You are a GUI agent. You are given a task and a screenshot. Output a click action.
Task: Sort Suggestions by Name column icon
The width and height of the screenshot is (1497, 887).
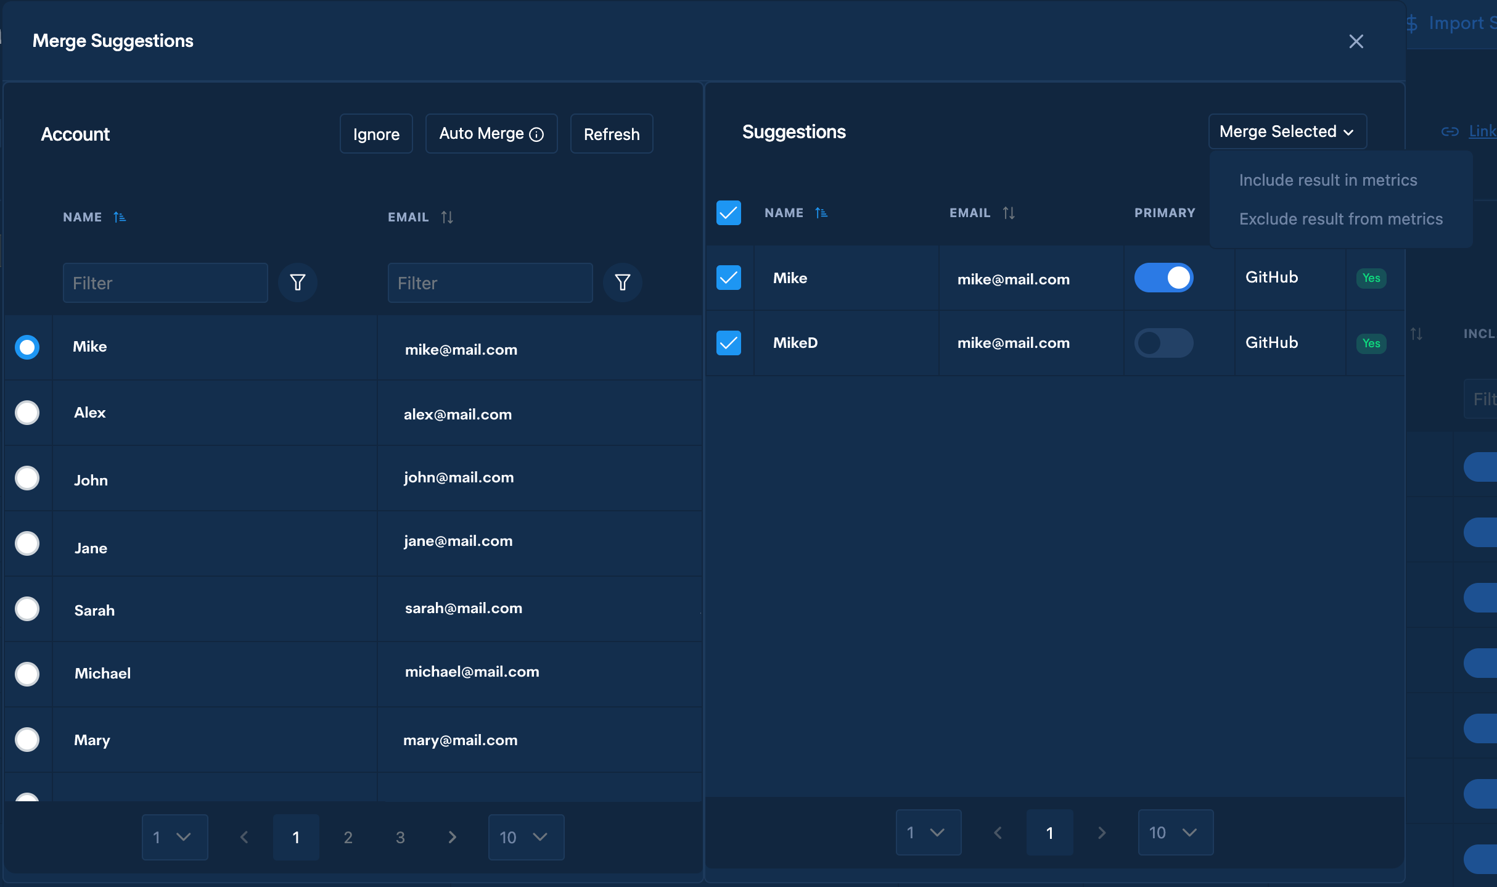coord(821,213)
